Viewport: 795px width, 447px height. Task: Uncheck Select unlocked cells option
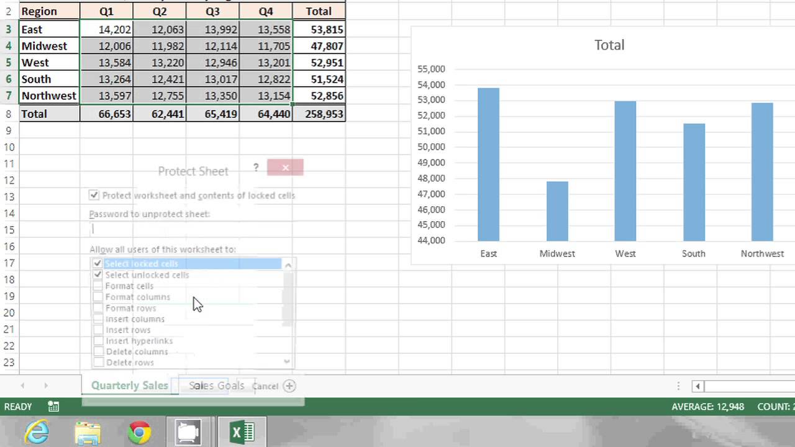(x=98, y=274)
